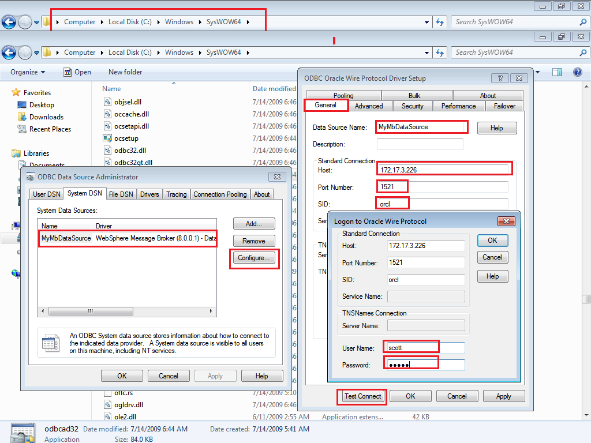Click OK in Logon to Oracle dialog
Image resolution: width=591 pixels, height=443 pixels.
pyautogui.click(x=492, y=241)
